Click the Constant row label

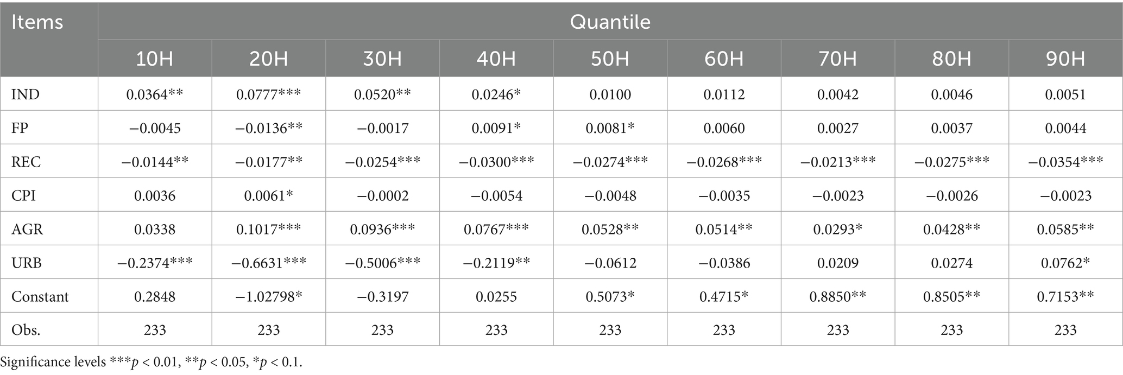click(40, 296)
